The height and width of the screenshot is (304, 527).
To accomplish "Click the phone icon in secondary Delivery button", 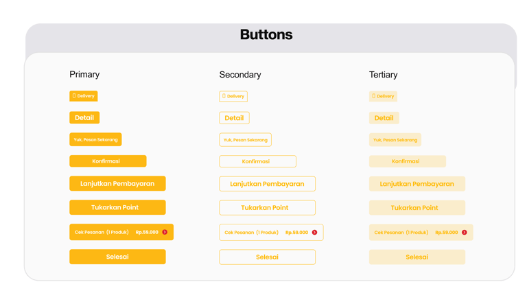I will tap(224, 96).
